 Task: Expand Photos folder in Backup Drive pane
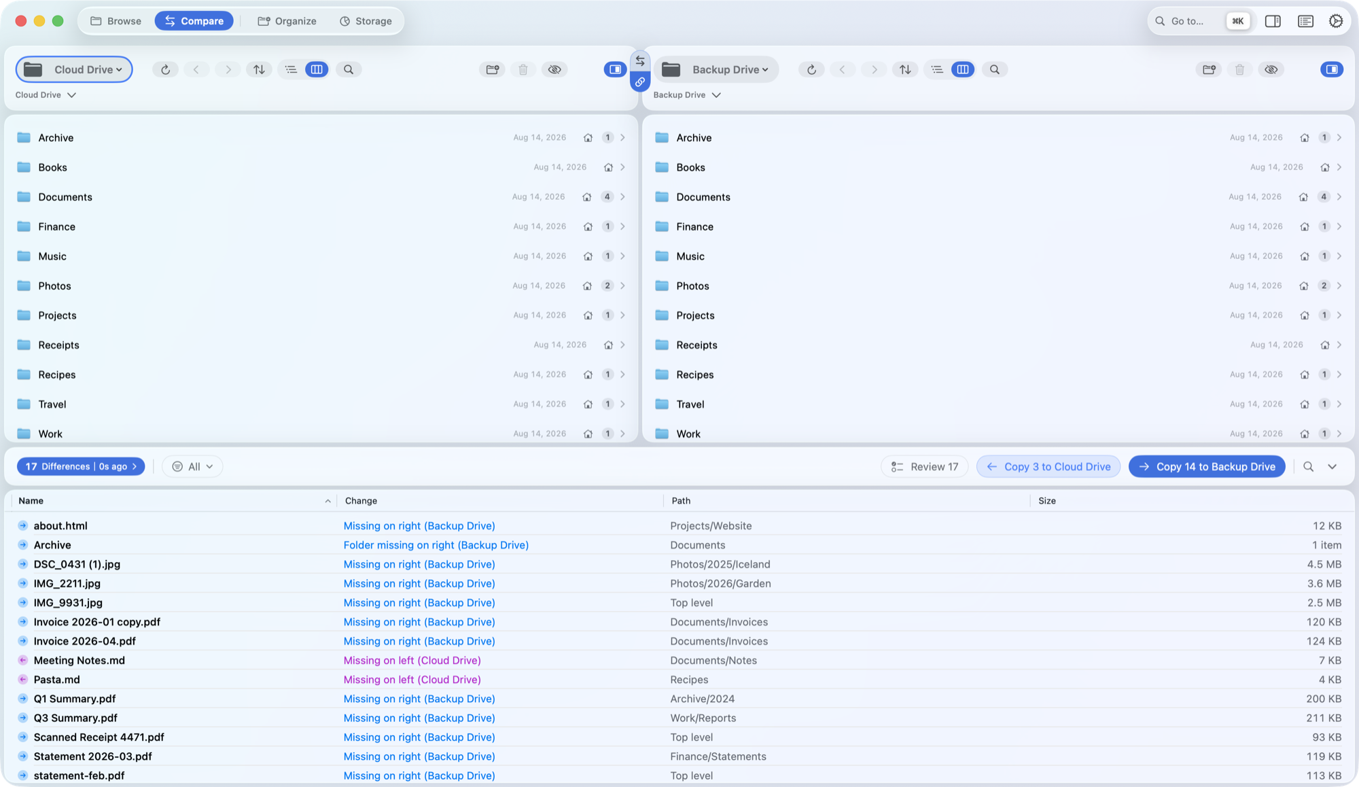[x=1339, y=286]
